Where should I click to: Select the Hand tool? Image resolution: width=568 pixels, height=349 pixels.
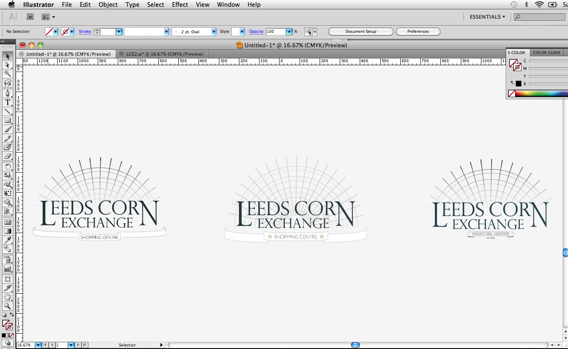pyautogui.click(x=8, y=297)
